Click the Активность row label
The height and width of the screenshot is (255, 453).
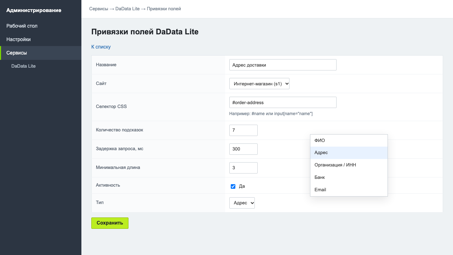click(108, 185)
